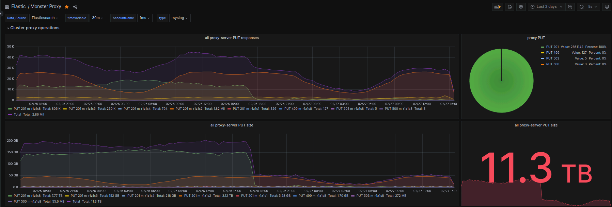Viewport: 612px width, 207px height.
Task: Click PUT 499 Value: 127 pie legend row
Action: 574,53
